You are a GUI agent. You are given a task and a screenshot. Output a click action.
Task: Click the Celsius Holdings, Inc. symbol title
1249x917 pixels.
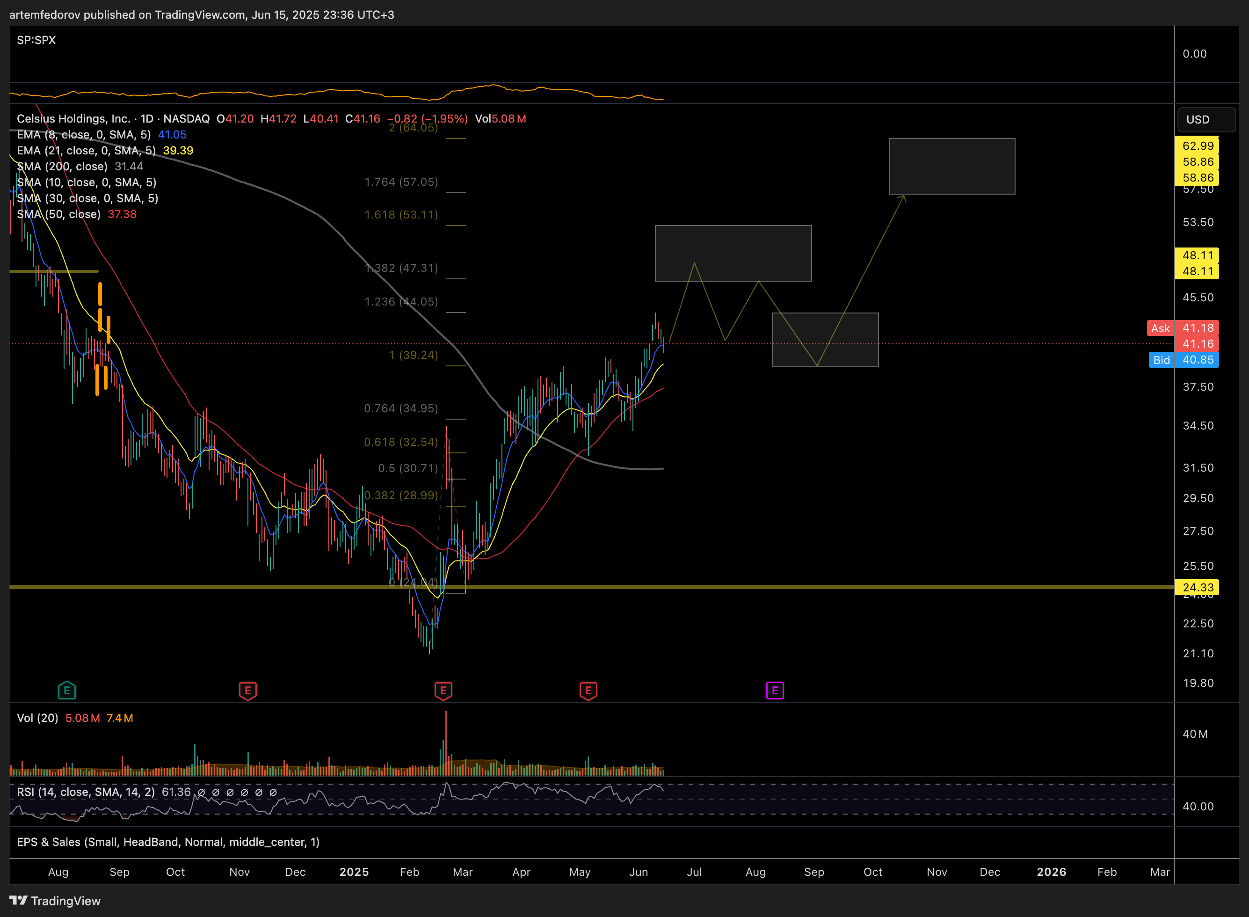coord(73,118)
